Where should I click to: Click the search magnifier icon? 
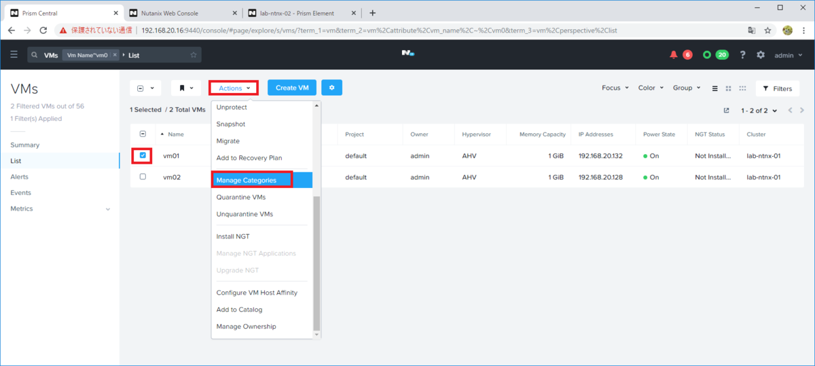[x=33, y=55]
